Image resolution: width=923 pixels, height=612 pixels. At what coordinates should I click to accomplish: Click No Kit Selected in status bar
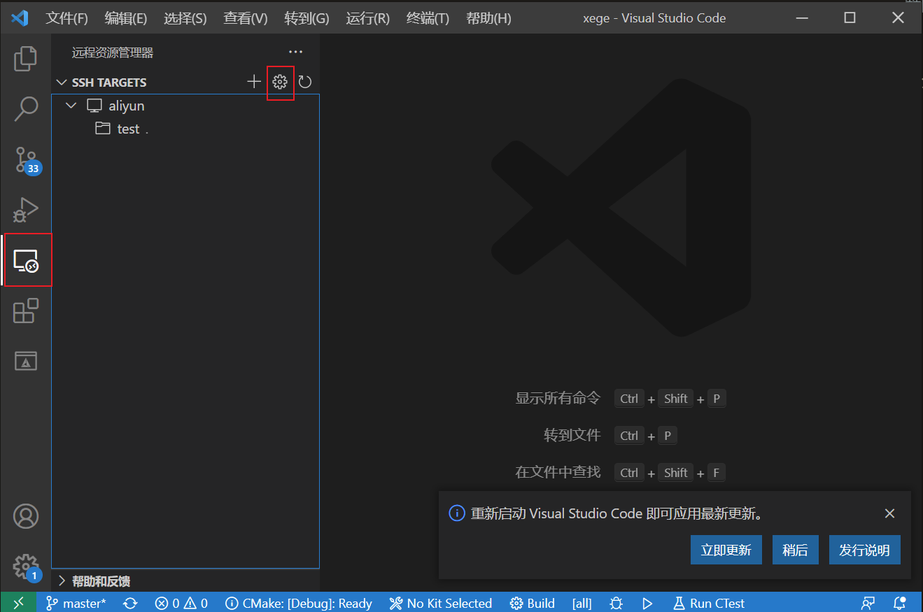pyautogui.click(x=441, y=603)
